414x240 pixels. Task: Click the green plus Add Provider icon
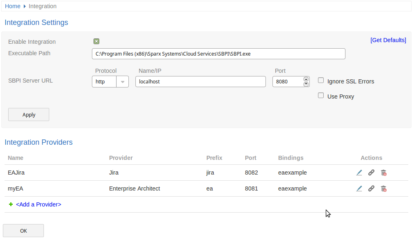pos(11,204)
